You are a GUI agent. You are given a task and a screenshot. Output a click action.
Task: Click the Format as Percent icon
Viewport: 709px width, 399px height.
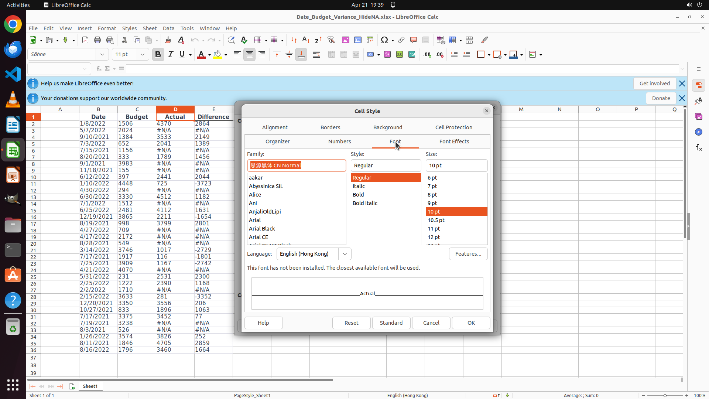pyautogui.click(x=387, y=54)
